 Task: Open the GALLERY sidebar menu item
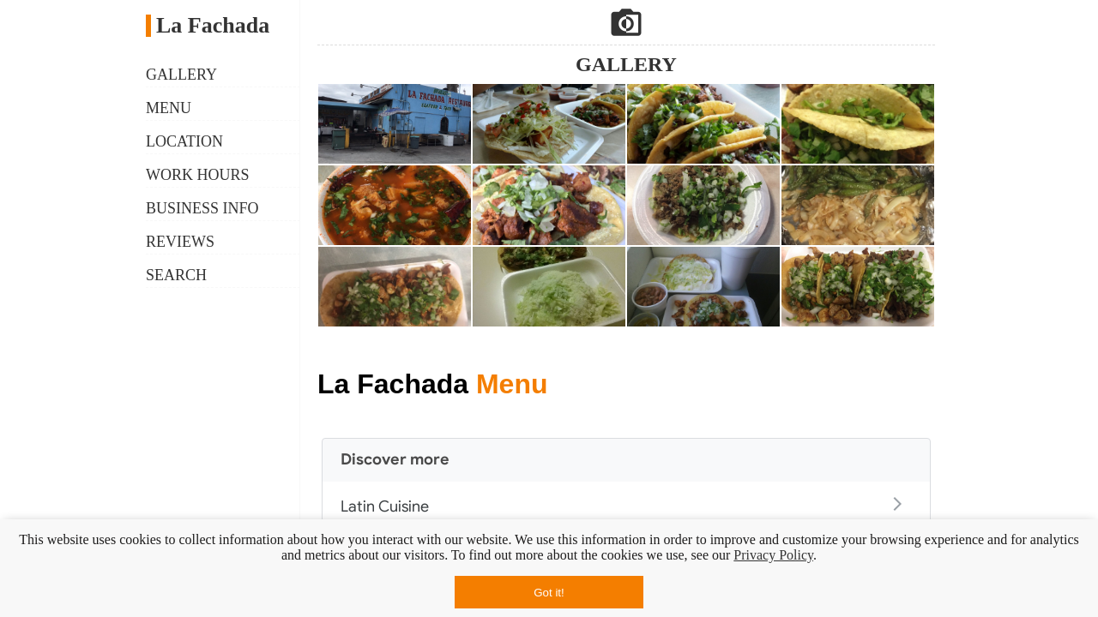181,75
